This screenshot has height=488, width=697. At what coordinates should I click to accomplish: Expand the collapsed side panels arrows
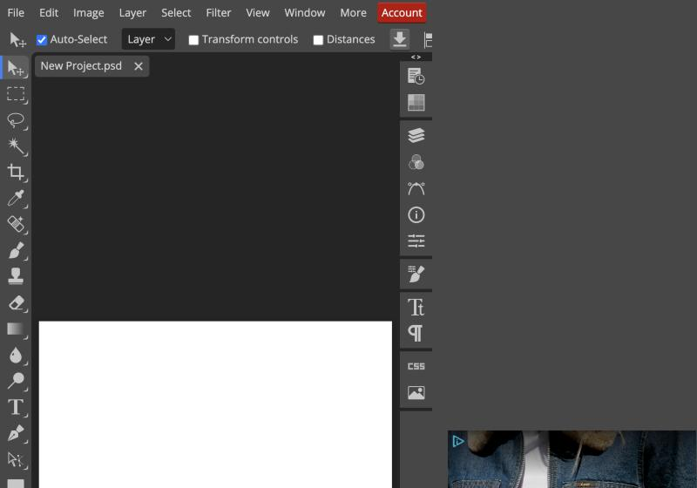(x=416, y=57)
